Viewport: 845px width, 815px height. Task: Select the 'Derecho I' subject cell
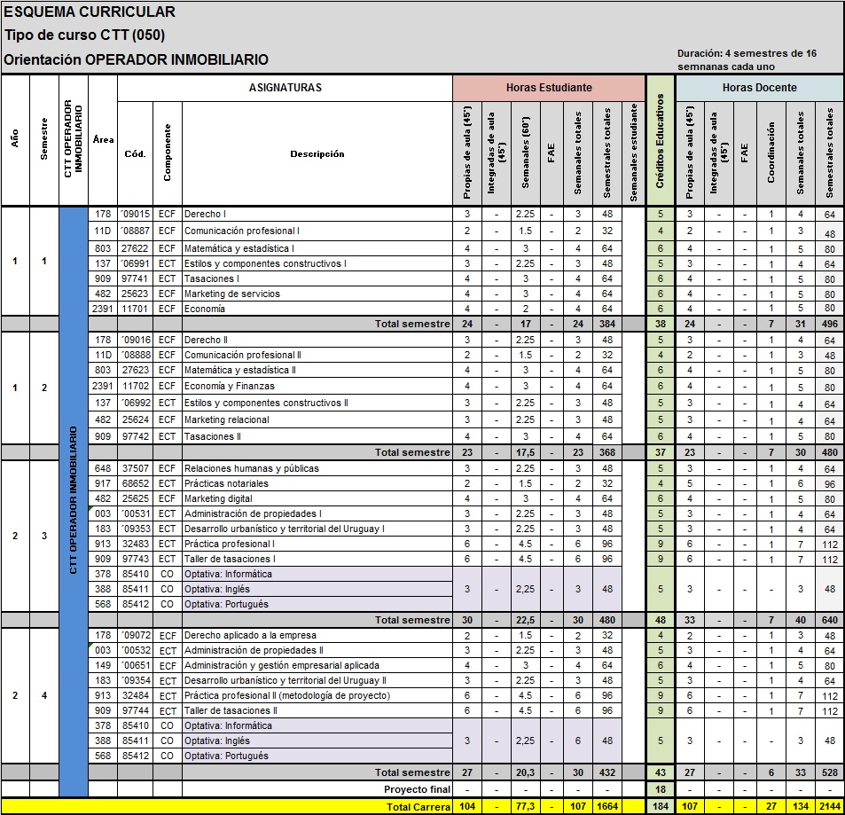coord(317,214)
